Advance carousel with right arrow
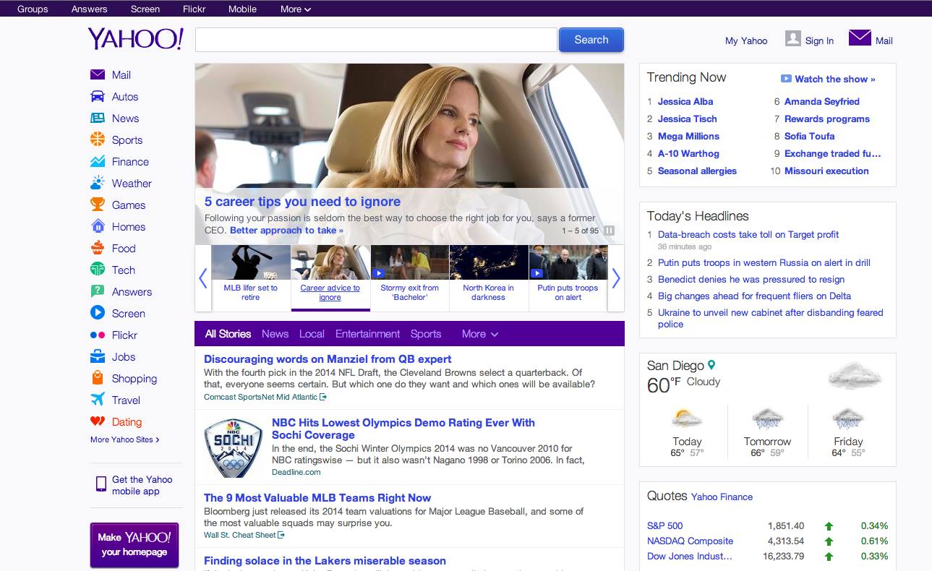 pyautogui.click(x=616, y=278)
